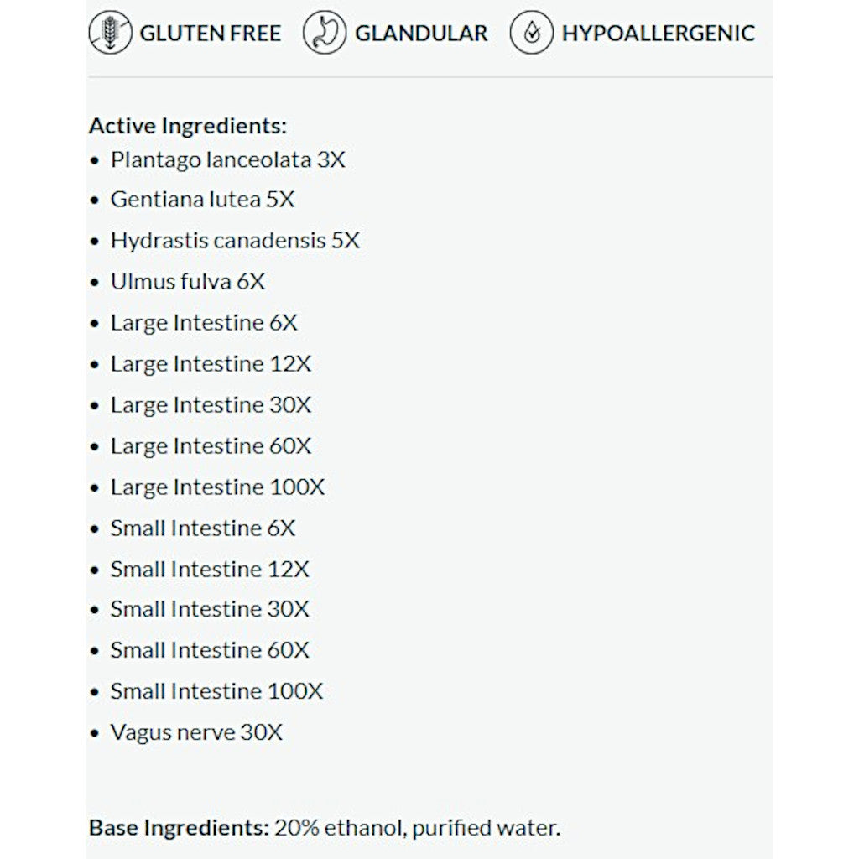Click the GLUTEN FREE label
The height and width of the screenshot is (859, 859).
pos(210,34)
